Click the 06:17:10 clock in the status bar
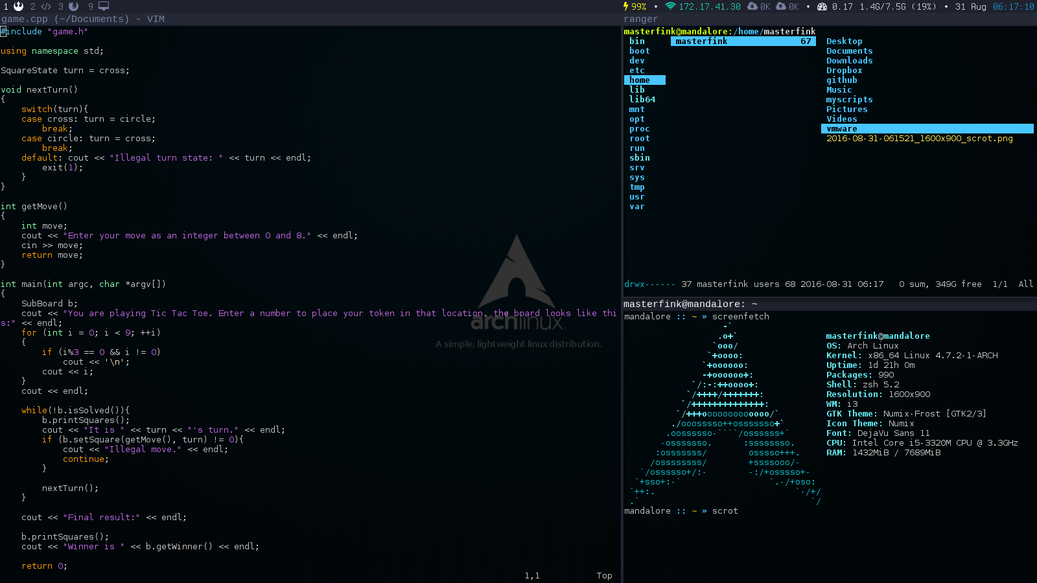The width and height of the screenshot is (1037, 583). pyautogui.click(x=1014, y=6)
